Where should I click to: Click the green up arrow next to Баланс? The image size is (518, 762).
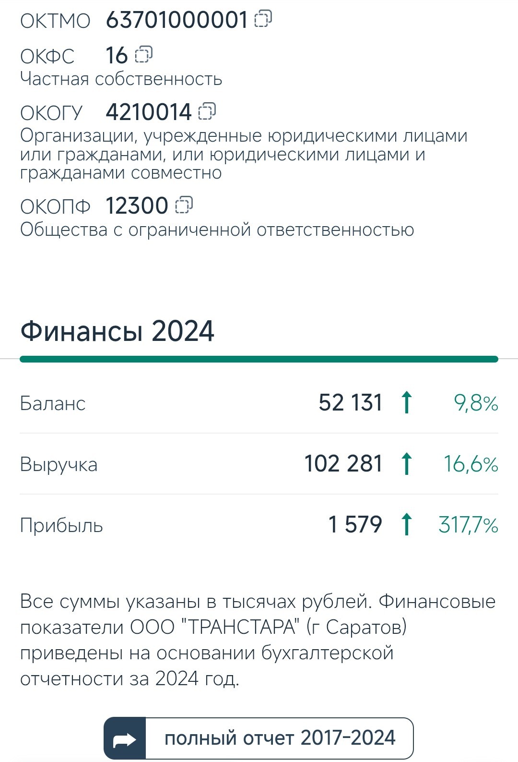pos(406,402)
